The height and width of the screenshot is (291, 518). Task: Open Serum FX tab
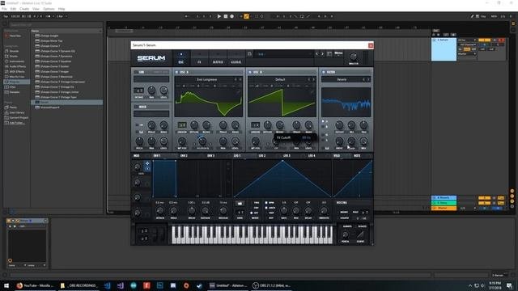199,58
